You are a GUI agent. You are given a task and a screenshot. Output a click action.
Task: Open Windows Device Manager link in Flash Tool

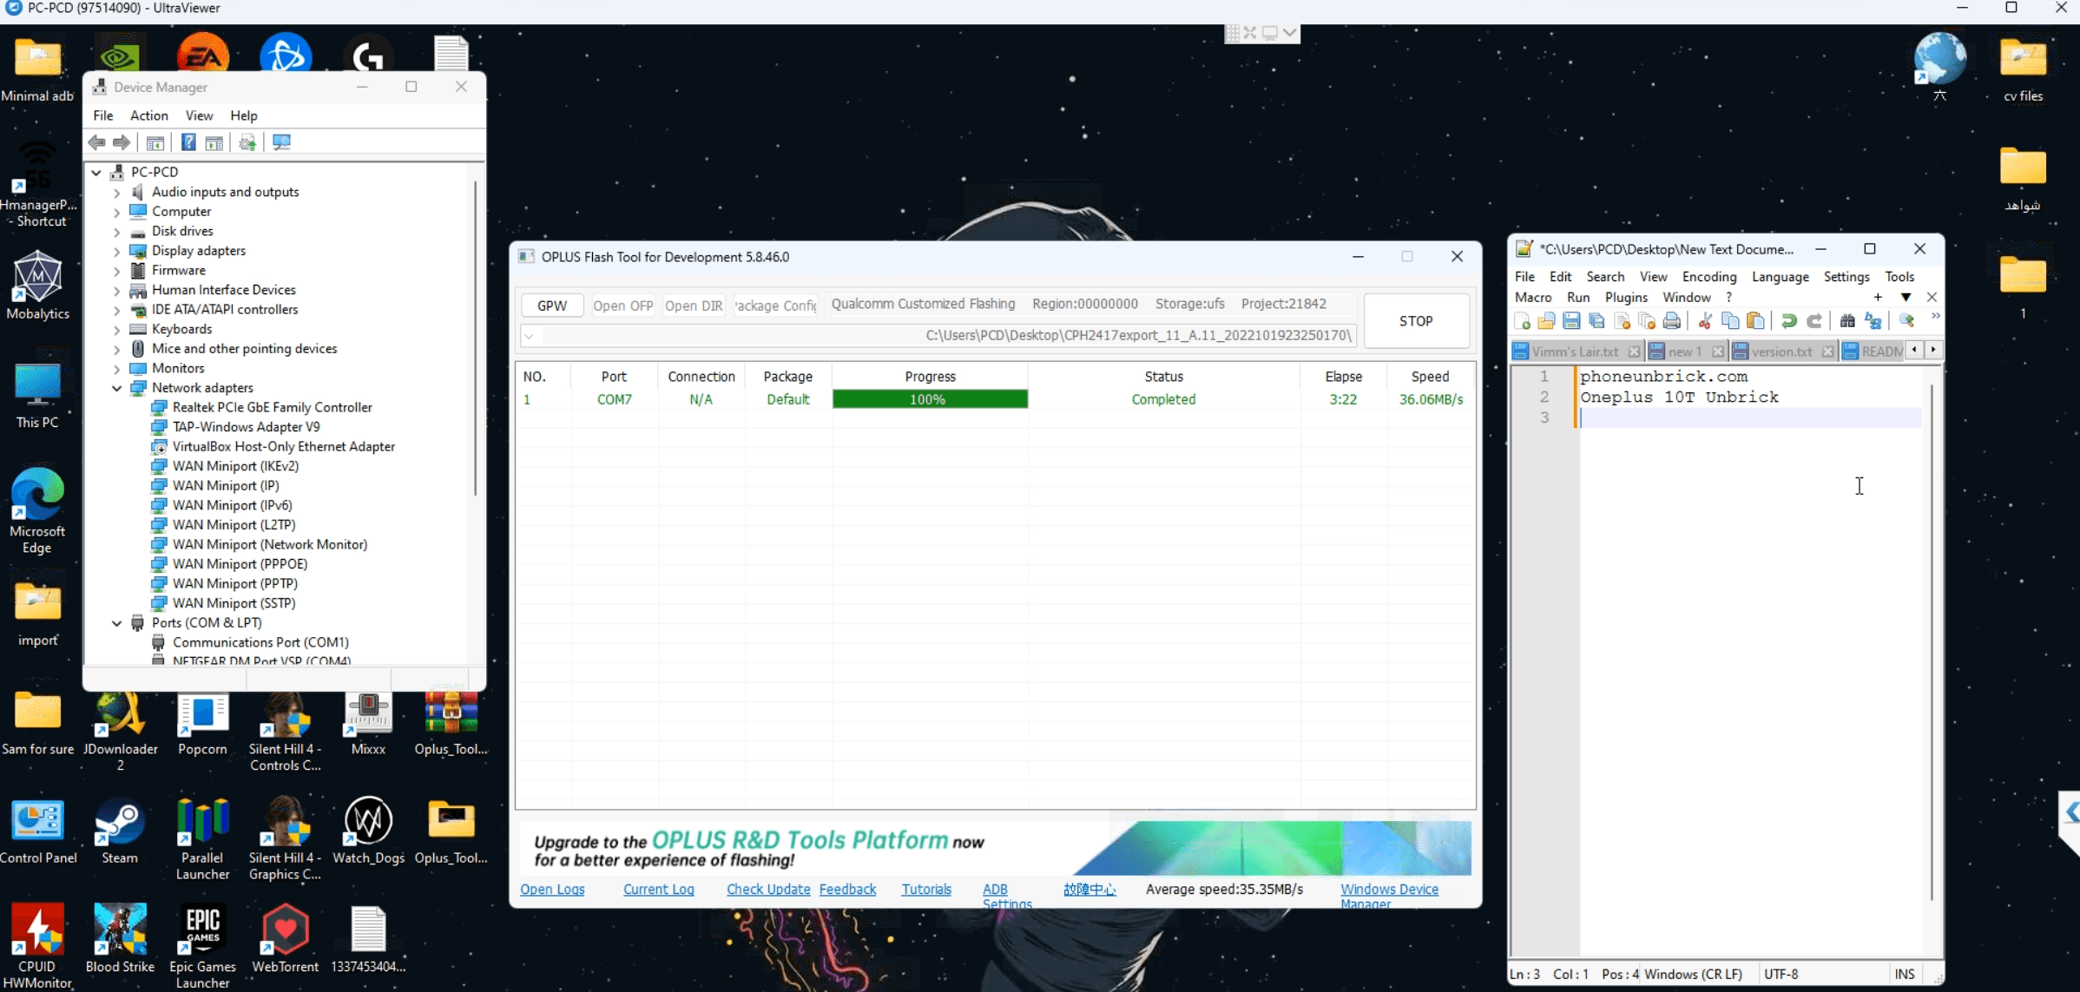(1389, 895)
